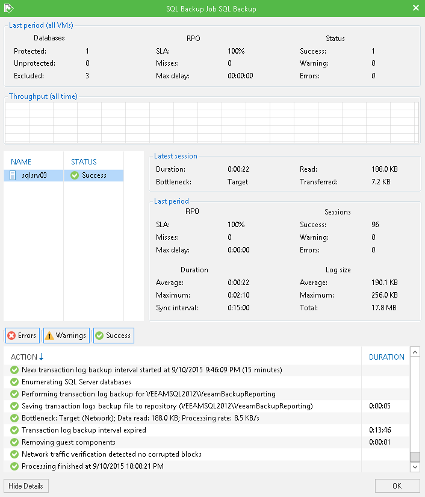
Task: Select 'New transaction log backup interval started' log row
Action: [x=206, y=370]
